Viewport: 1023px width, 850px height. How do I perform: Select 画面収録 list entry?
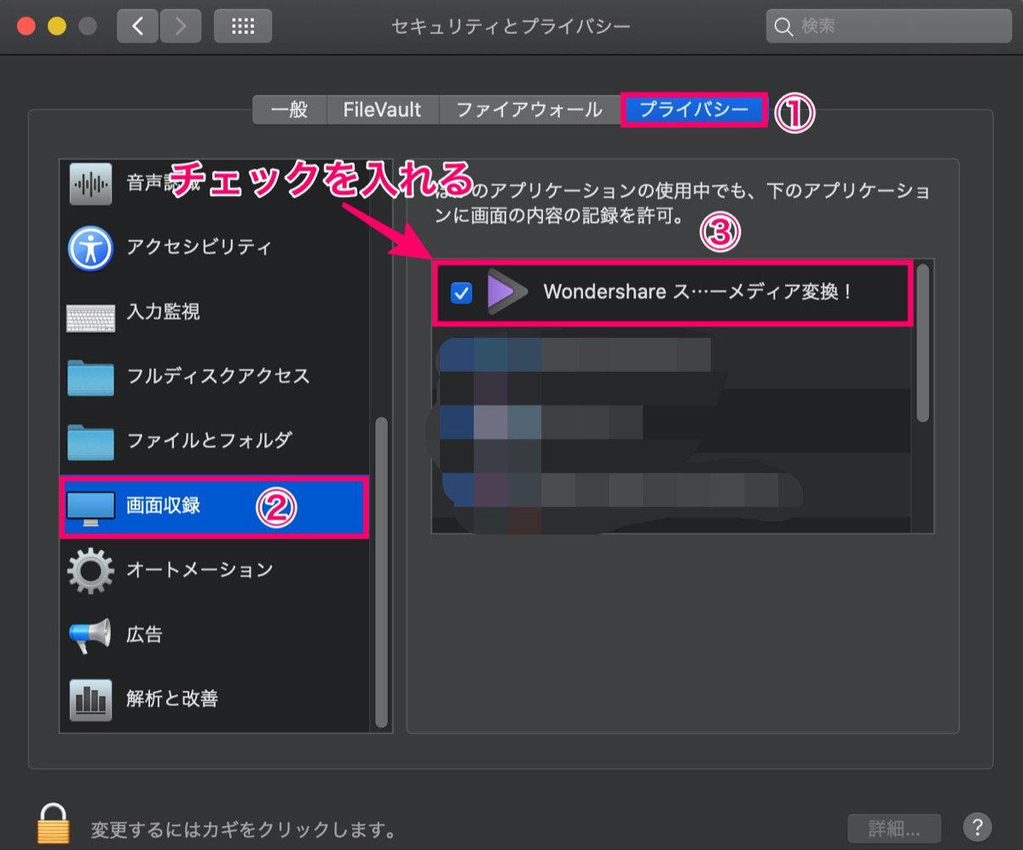[215, 507]
